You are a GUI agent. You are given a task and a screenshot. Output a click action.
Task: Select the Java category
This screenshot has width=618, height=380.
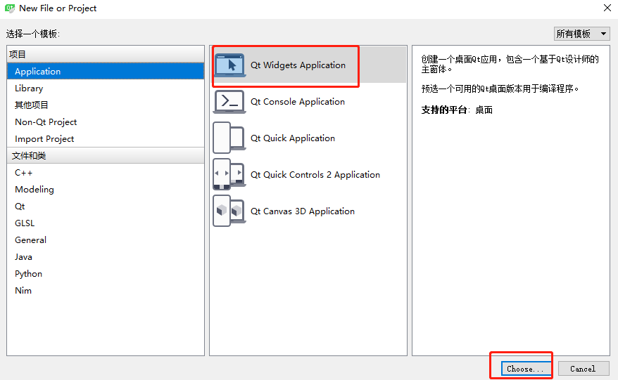pyautogui.click(x=106, y=257)
